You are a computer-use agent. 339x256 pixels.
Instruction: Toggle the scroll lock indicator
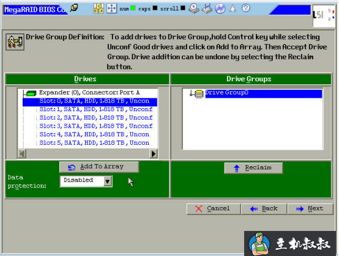tap(183, 8)
